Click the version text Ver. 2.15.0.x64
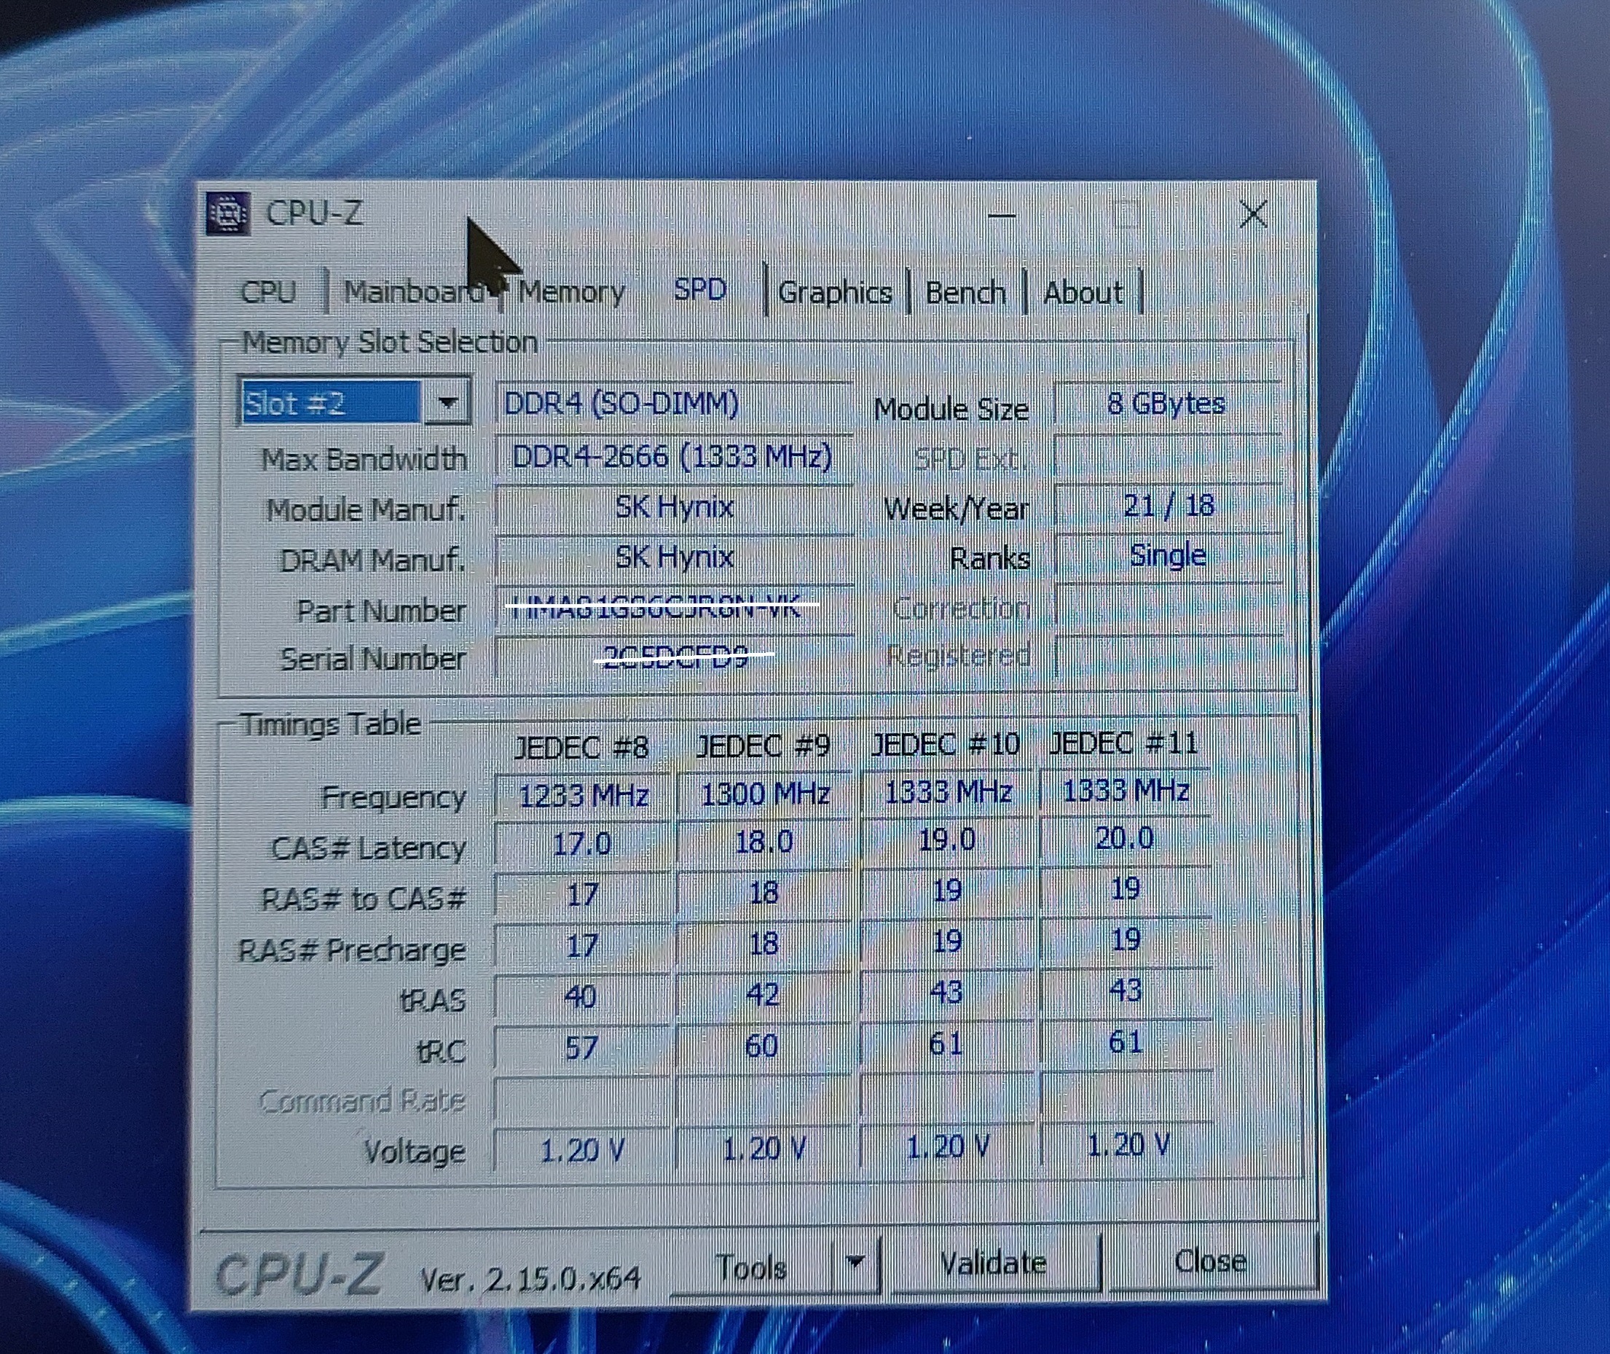The height and width of the screenshot is (1354, 1610). click(530, 1279)
